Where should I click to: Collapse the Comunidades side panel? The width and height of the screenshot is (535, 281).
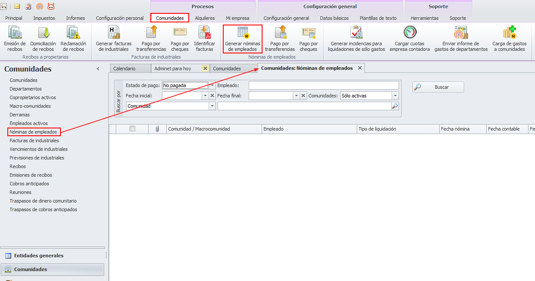[x=98, y=69]
